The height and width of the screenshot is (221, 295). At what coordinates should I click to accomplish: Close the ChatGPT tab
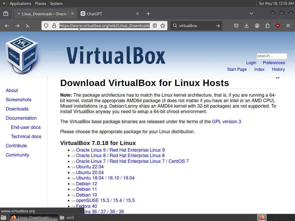(137, 14)
